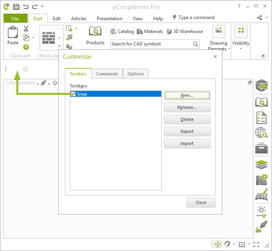The image size is (272, 251).
Task: Toggle the Snap toolbar checkbox
Action: (73, 94)
